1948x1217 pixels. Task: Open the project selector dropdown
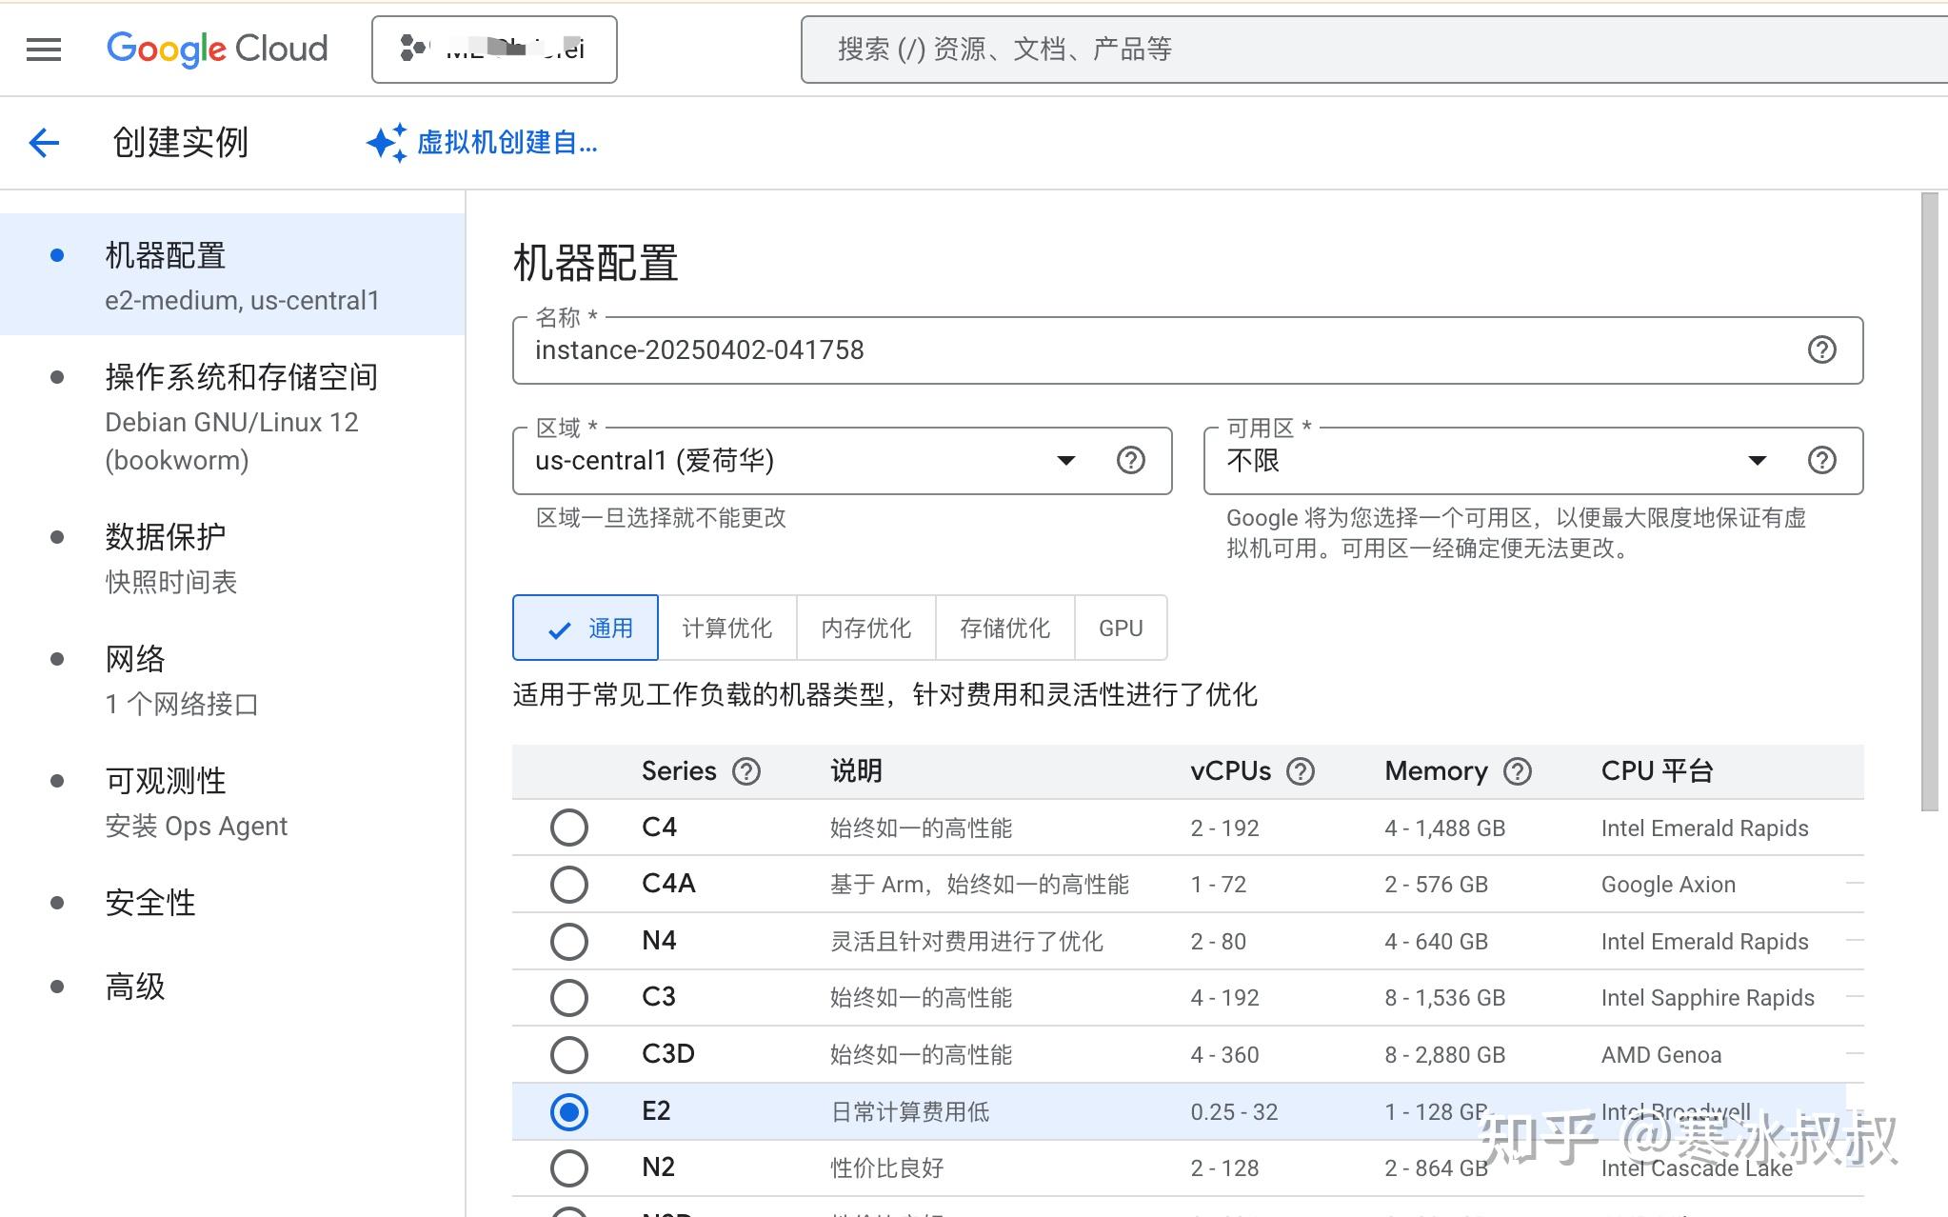click(x=494, y=49)
